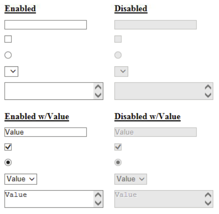Click the text input containing Value under Enabled w/Value
This screenshot has height=214, width=219.
pyautogui.click(x=45, y=132)
